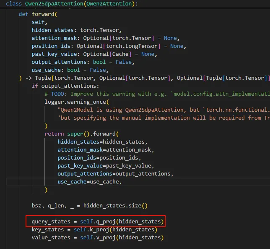270x249 pixels.
Task: Click 'use_cache=use_cache,' argument line
Action: (x=90, y=182)
